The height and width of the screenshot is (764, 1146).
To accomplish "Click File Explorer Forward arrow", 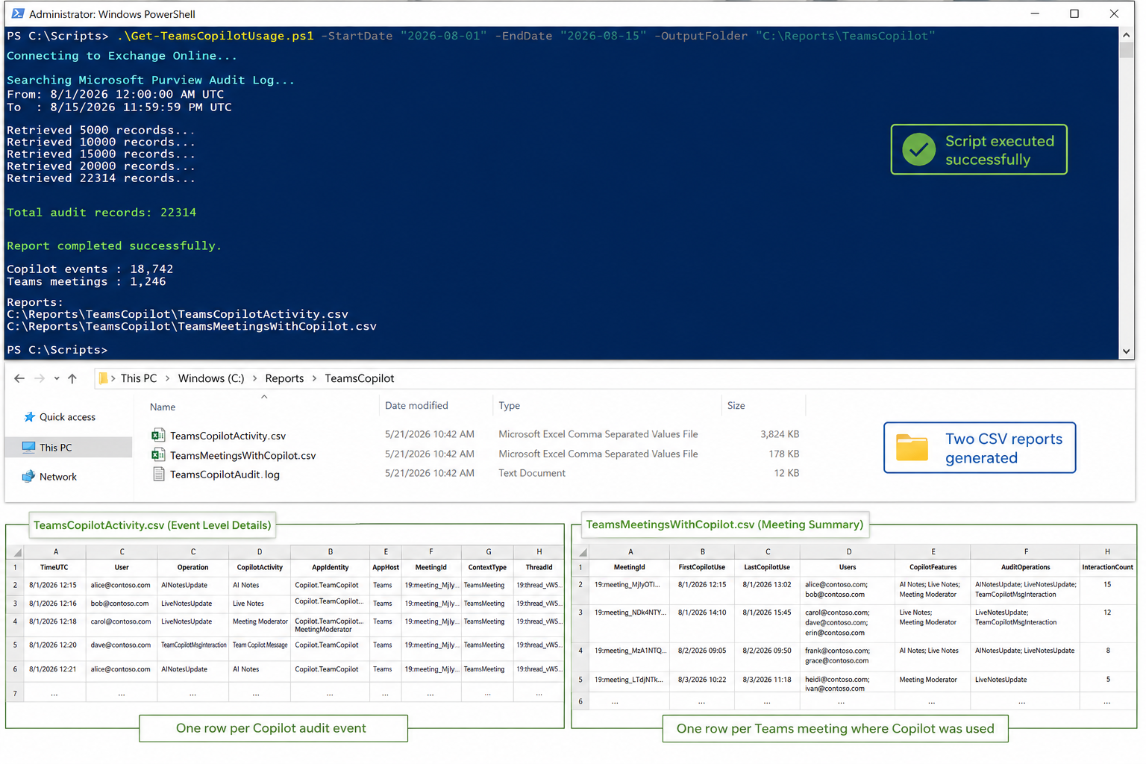I will [x=40, y=379].
